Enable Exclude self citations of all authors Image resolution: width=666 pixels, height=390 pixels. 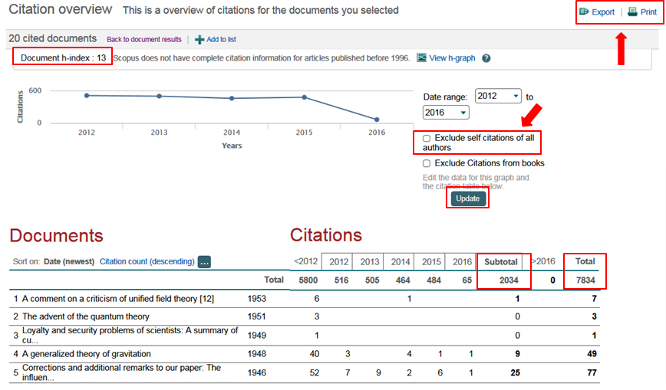[x=427, y=138]
